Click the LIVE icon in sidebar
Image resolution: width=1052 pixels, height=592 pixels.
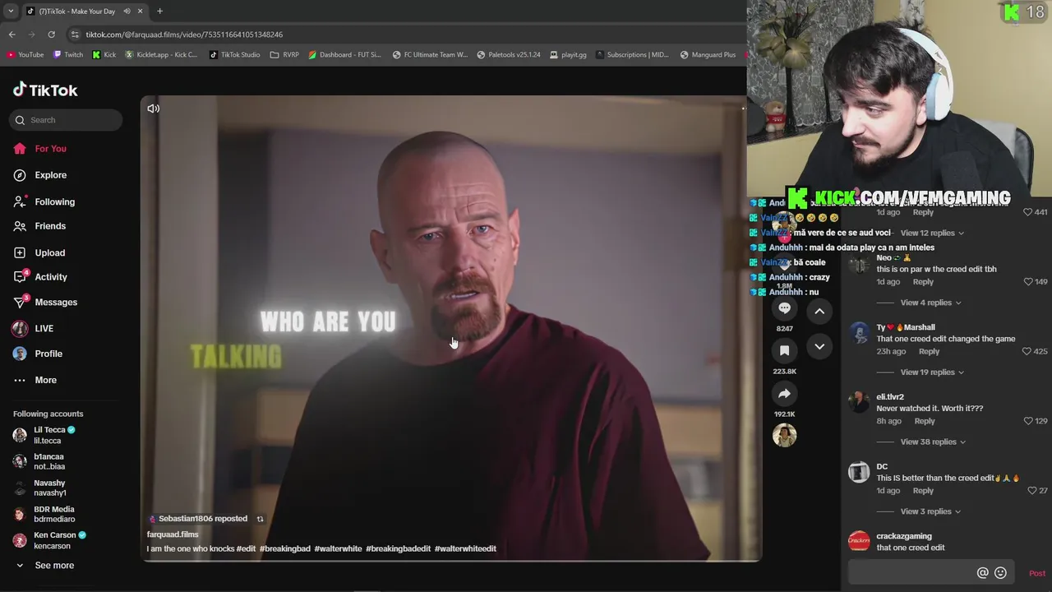(x=20, y=328)
